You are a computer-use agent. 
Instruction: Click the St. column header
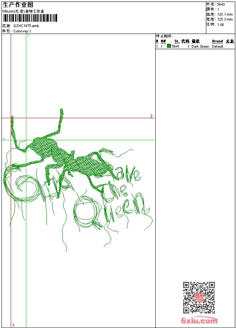177,41
